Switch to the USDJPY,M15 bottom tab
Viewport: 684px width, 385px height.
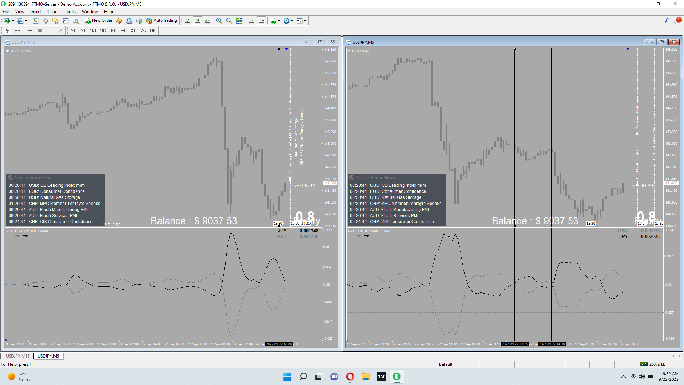[18, 356]
